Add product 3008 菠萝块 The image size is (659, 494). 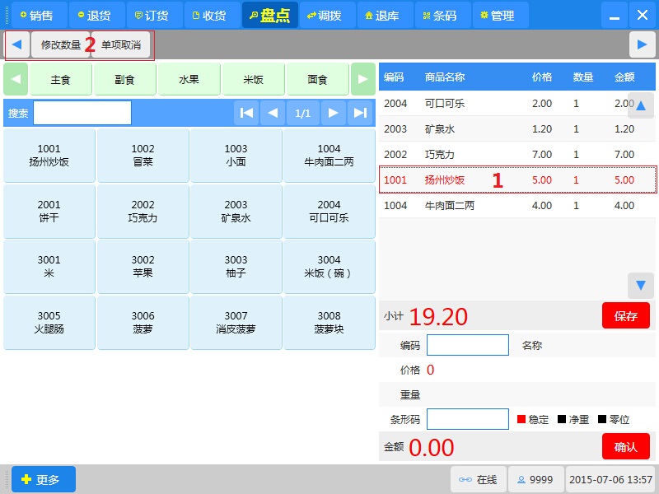point(329,323)
